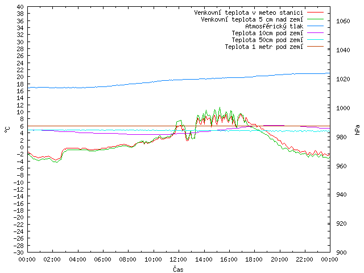Click the time tick label '16:00'
The image size is (364, 273).
[x=229, y=259]
